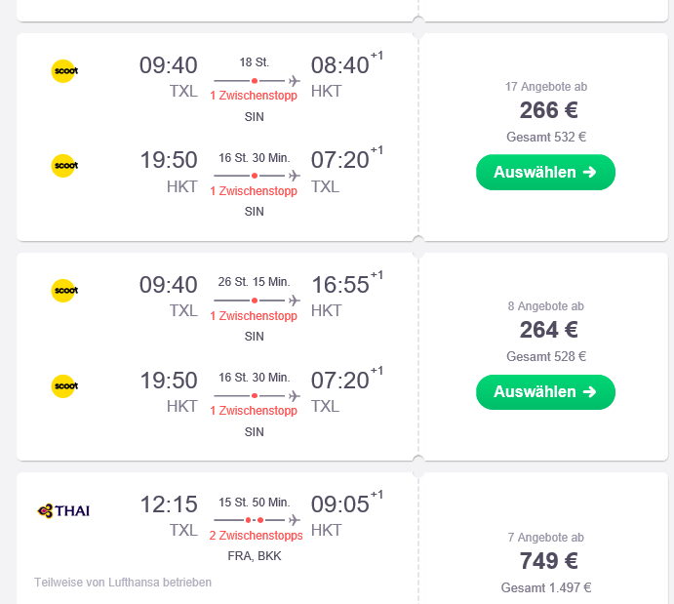The height and width of the screenshot is (604, 674).
Task: Click '1 Zwischenstopp' under 26 St. 15 Min. flight
Action: [254, 316]
